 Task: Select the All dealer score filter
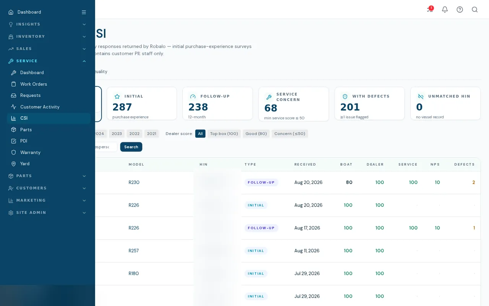tap(200, 133)
